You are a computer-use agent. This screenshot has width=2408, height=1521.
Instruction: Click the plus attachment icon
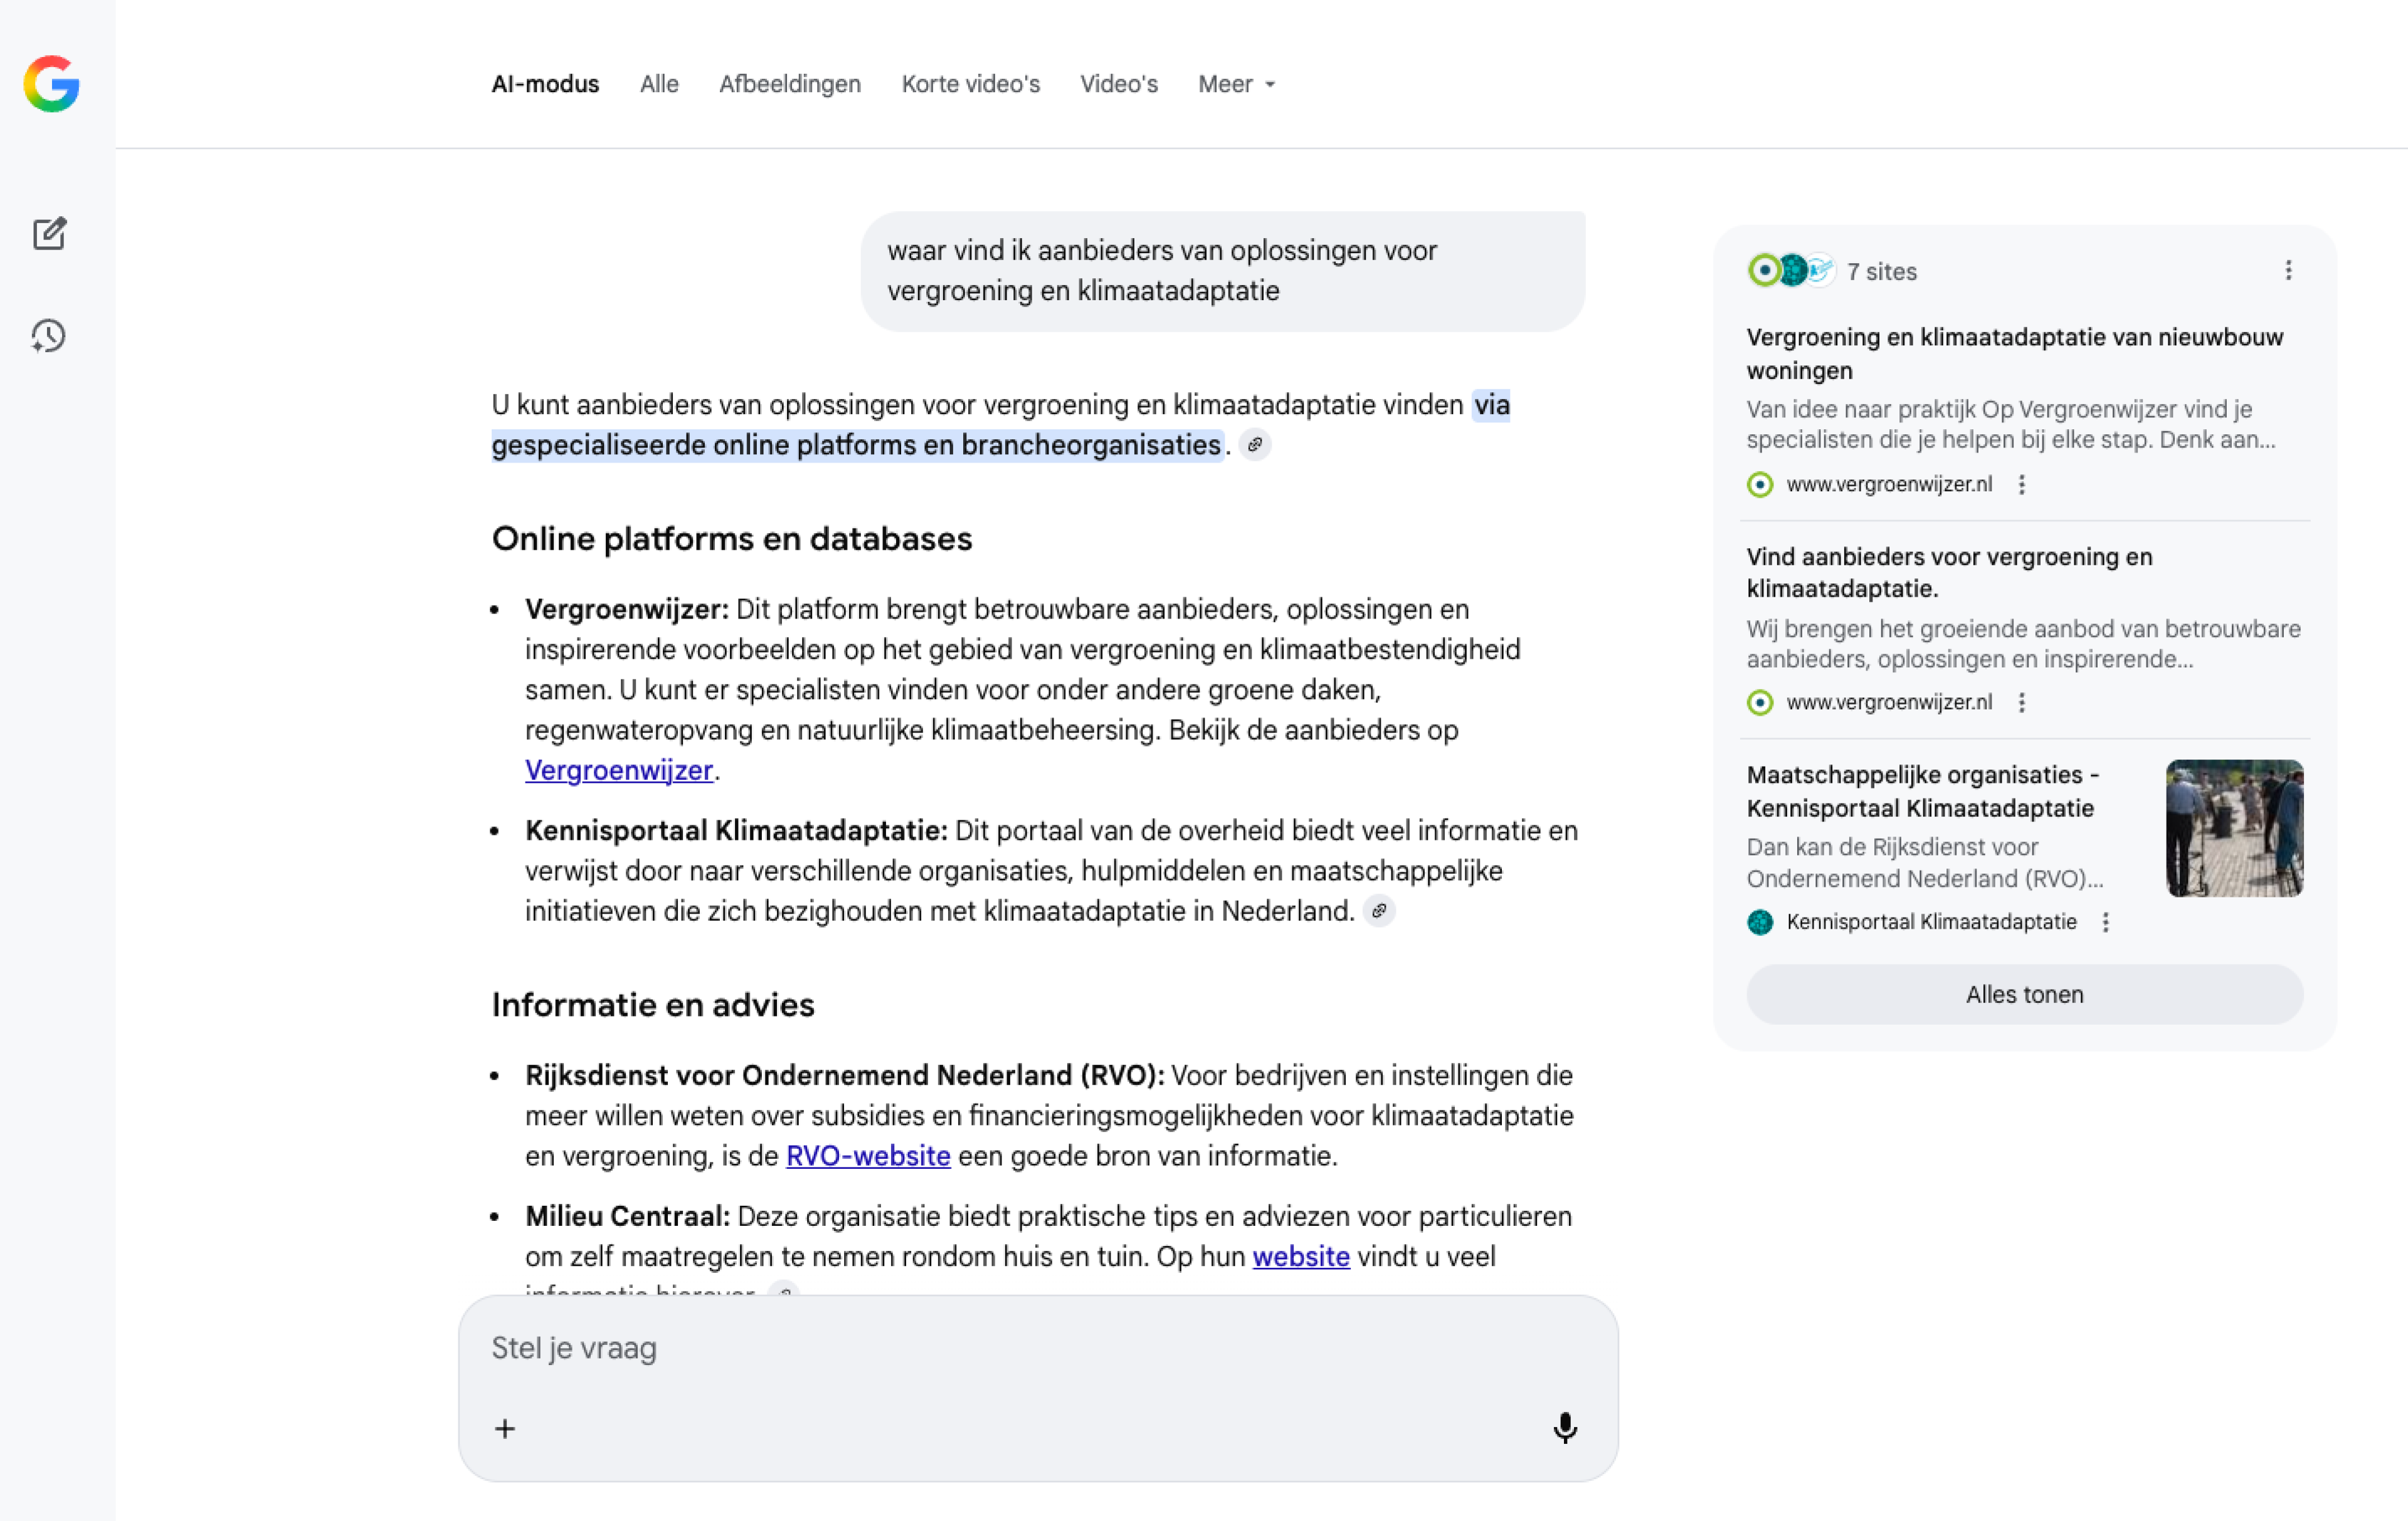[x=505, y=1429]
